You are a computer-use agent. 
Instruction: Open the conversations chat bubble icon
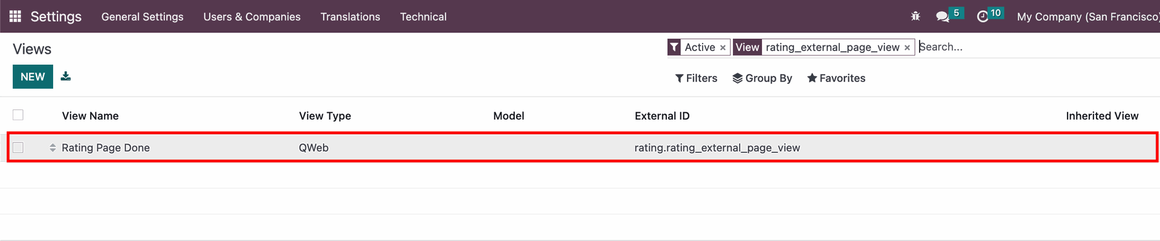pyautogui.click(x=942, y=17)
